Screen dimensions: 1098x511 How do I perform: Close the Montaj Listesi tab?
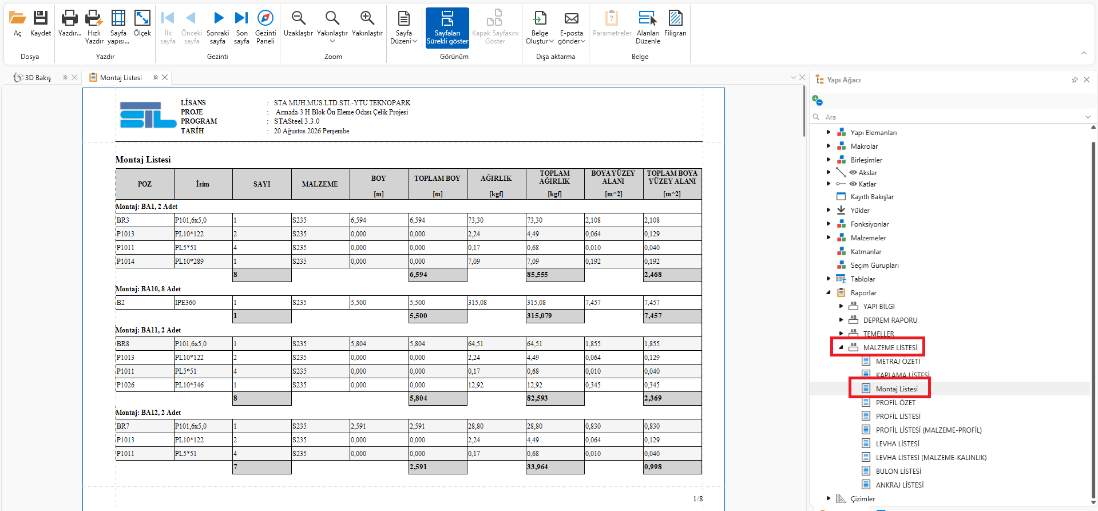pos(165,77)
